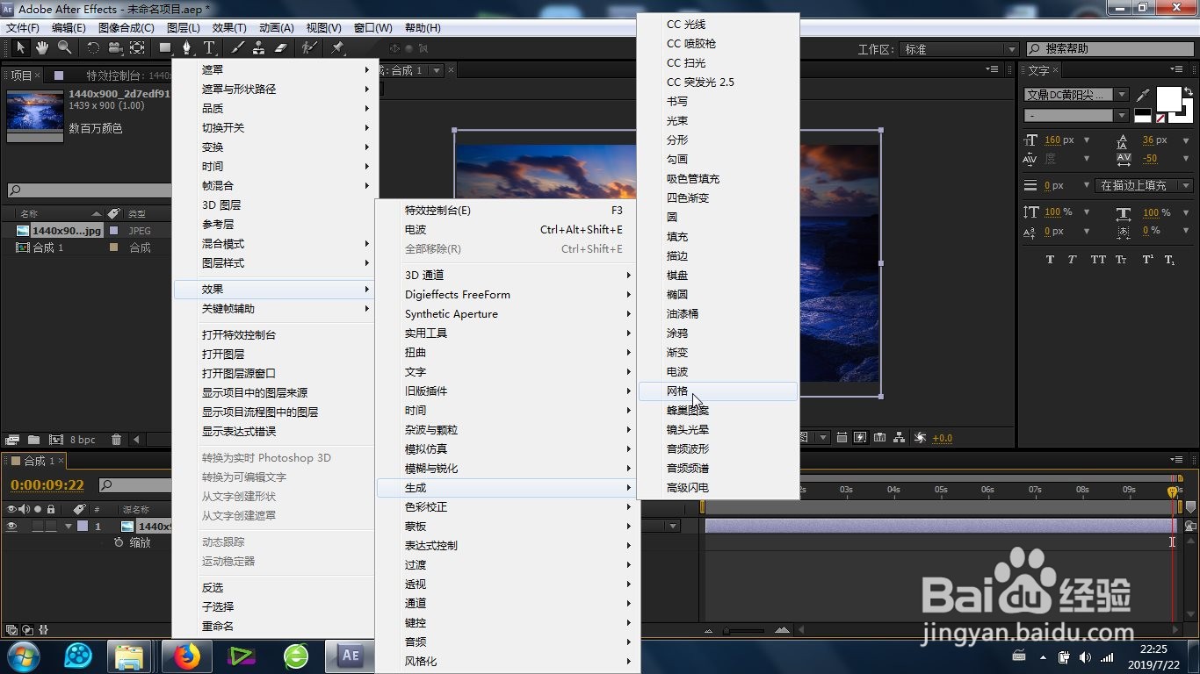Image resolution: width=1200 pixels, height=674 pixels.
Task: Select the Horizontal Type tool
Action: (x=209, y=47)
